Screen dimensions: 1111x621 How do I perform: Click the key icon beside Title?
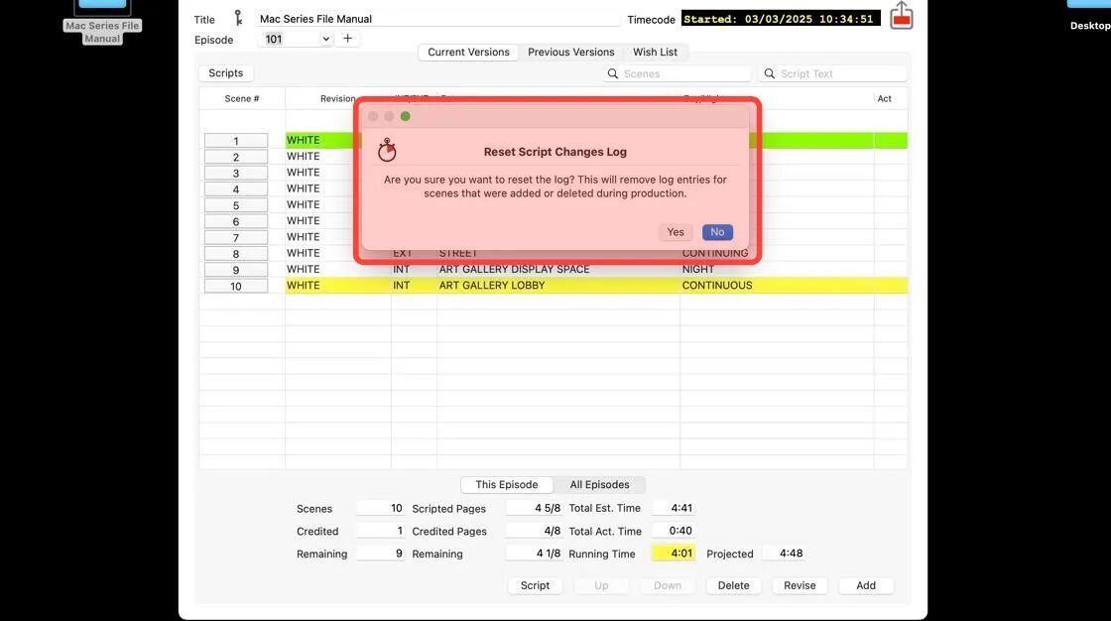(x=238, y=19)
